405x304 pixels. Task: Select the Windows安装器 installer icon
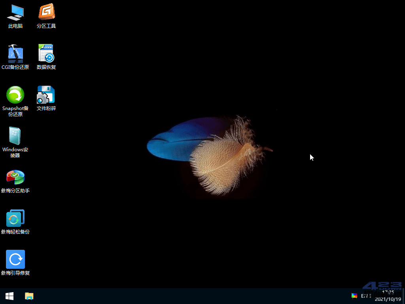tap(15, 136)
